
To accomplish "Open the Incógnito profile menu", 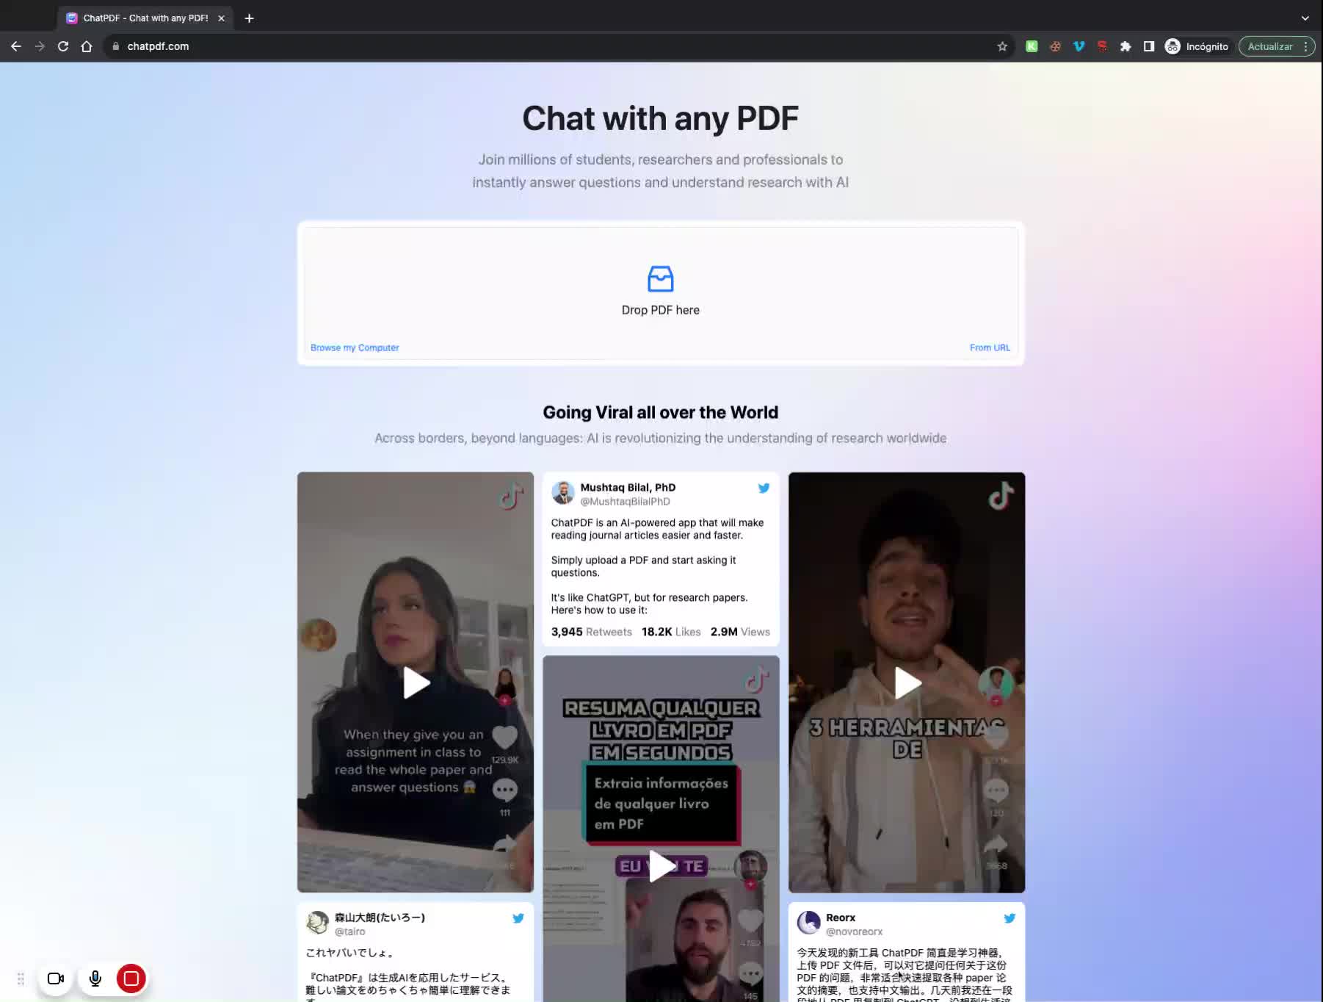I will click(1197, 46).
